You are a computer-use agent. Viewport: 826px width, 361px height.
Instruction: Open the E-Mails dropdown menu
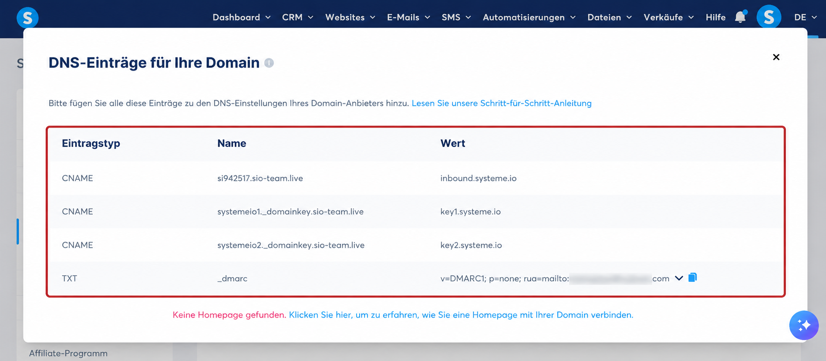pyautogui.click(x=408, y=17)
